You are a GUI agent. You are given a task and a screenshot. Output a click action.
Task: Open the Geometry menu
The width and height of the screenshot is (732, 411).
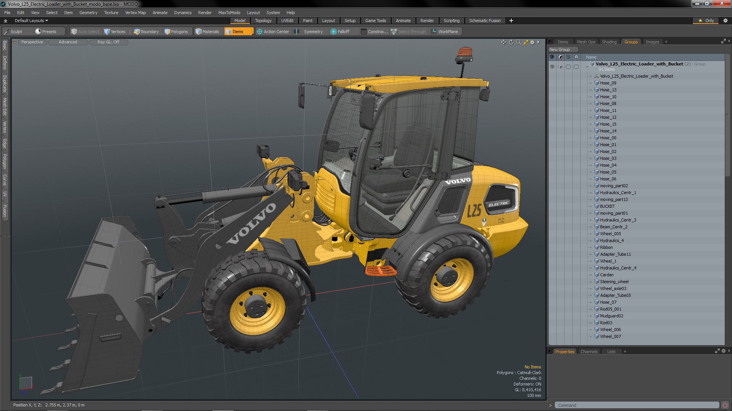coord(88,13)
